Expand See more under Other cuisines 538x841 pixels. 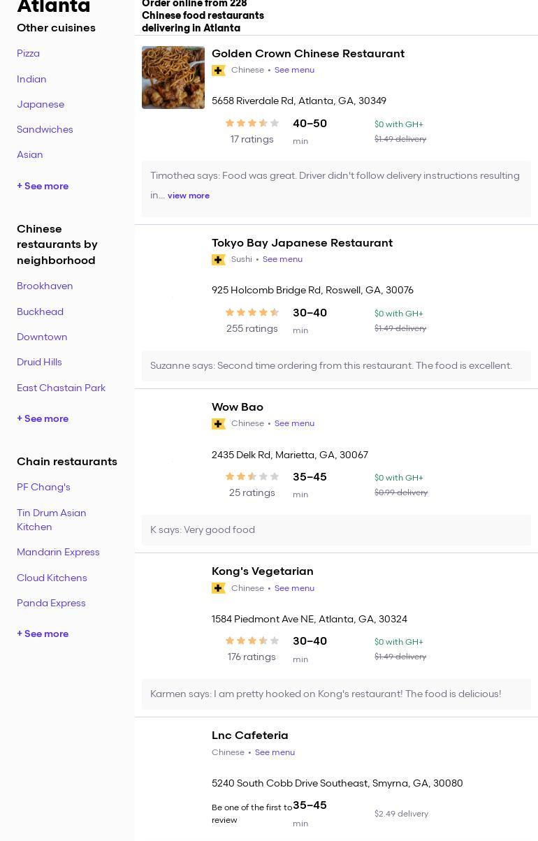pyautogui.click(x=43, y=186)
